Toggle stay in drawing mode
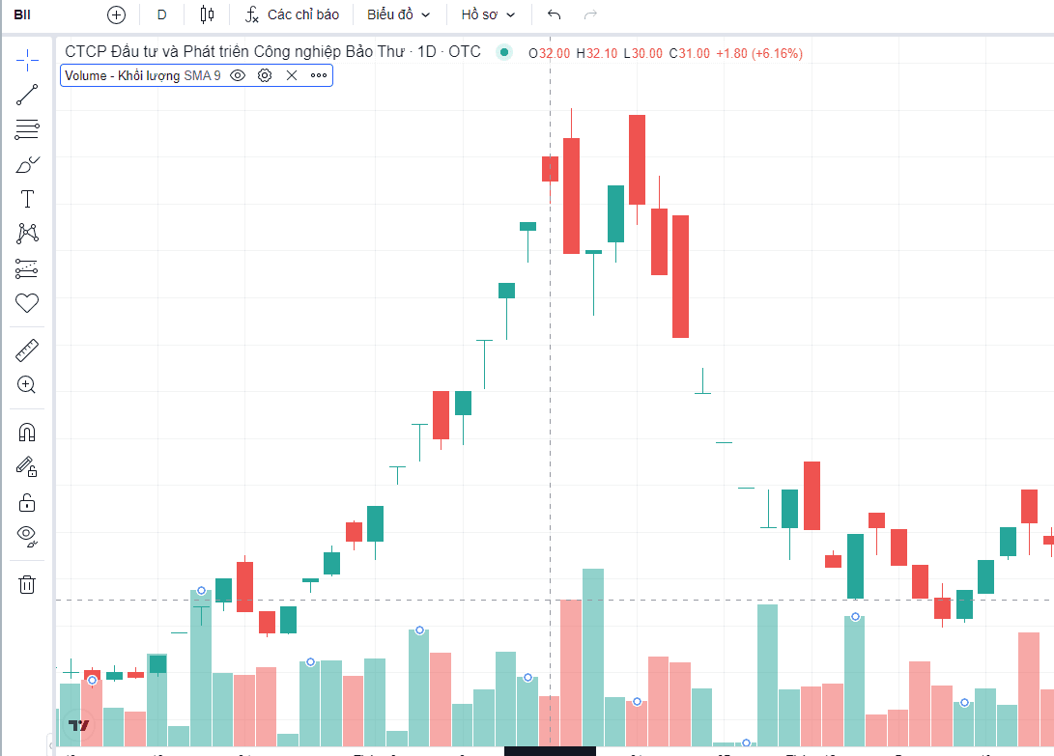Viewport: 1054px width, 756px height. [x=27, y=467]
